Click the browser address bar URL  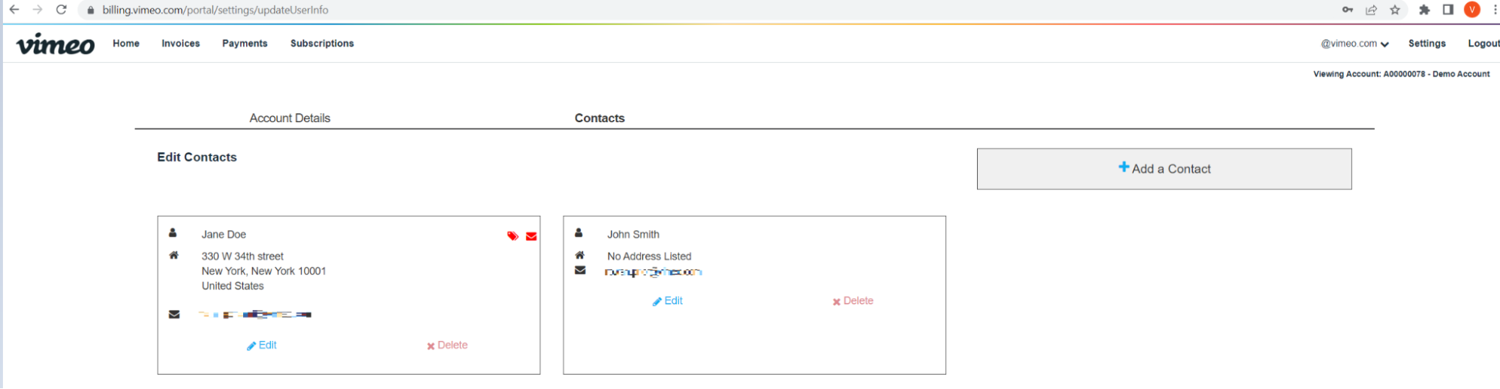(215, 10)
